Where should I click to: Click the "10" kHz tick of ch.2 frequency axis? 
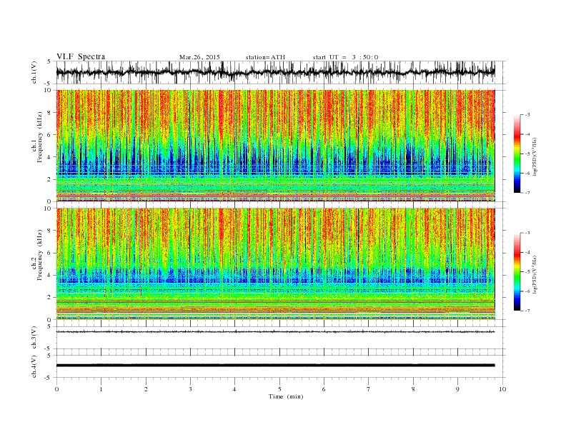pos(48,209)
